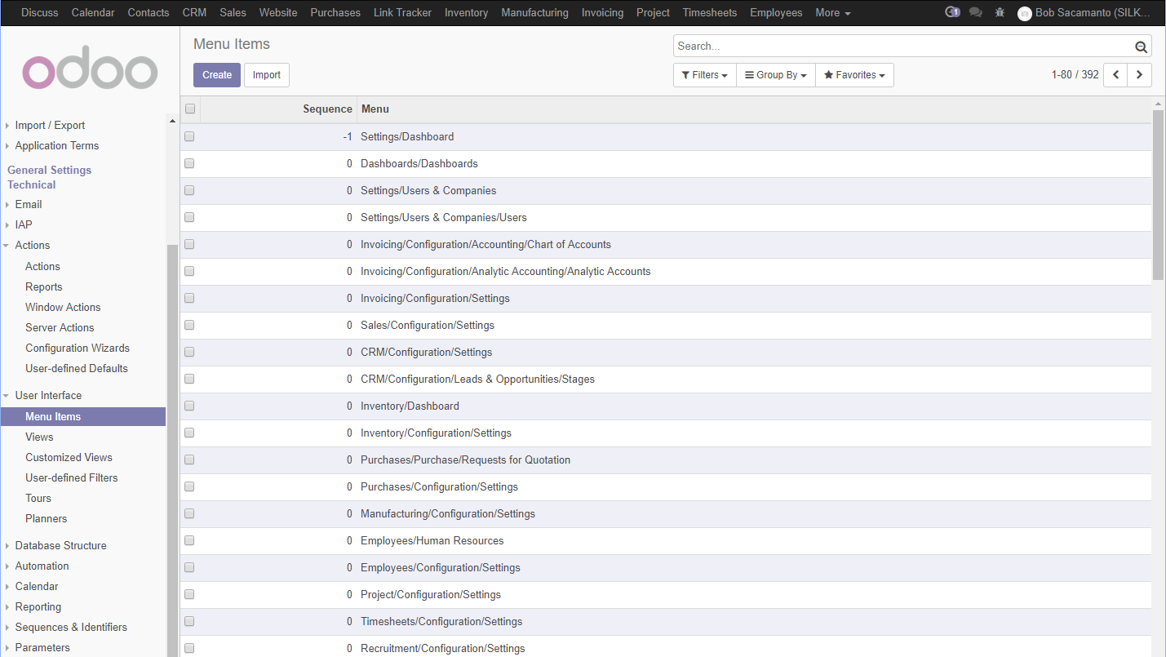Select Menu Items in the sidebar
The height and width of the screenshot is (657, 1166).
(83, 416)
